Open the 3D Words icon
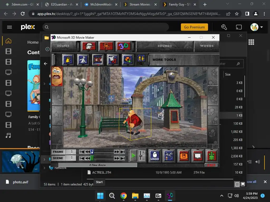The image size is (270, 202). pyautogui.click(x=123, y=46)
